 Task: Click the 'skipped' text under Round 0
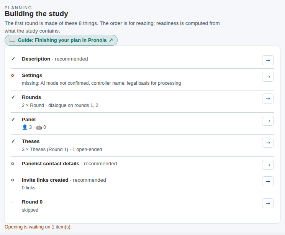30,210
